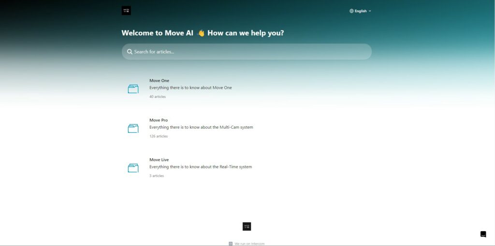Click "126 articles" under Move Pro

pos(159,137)
